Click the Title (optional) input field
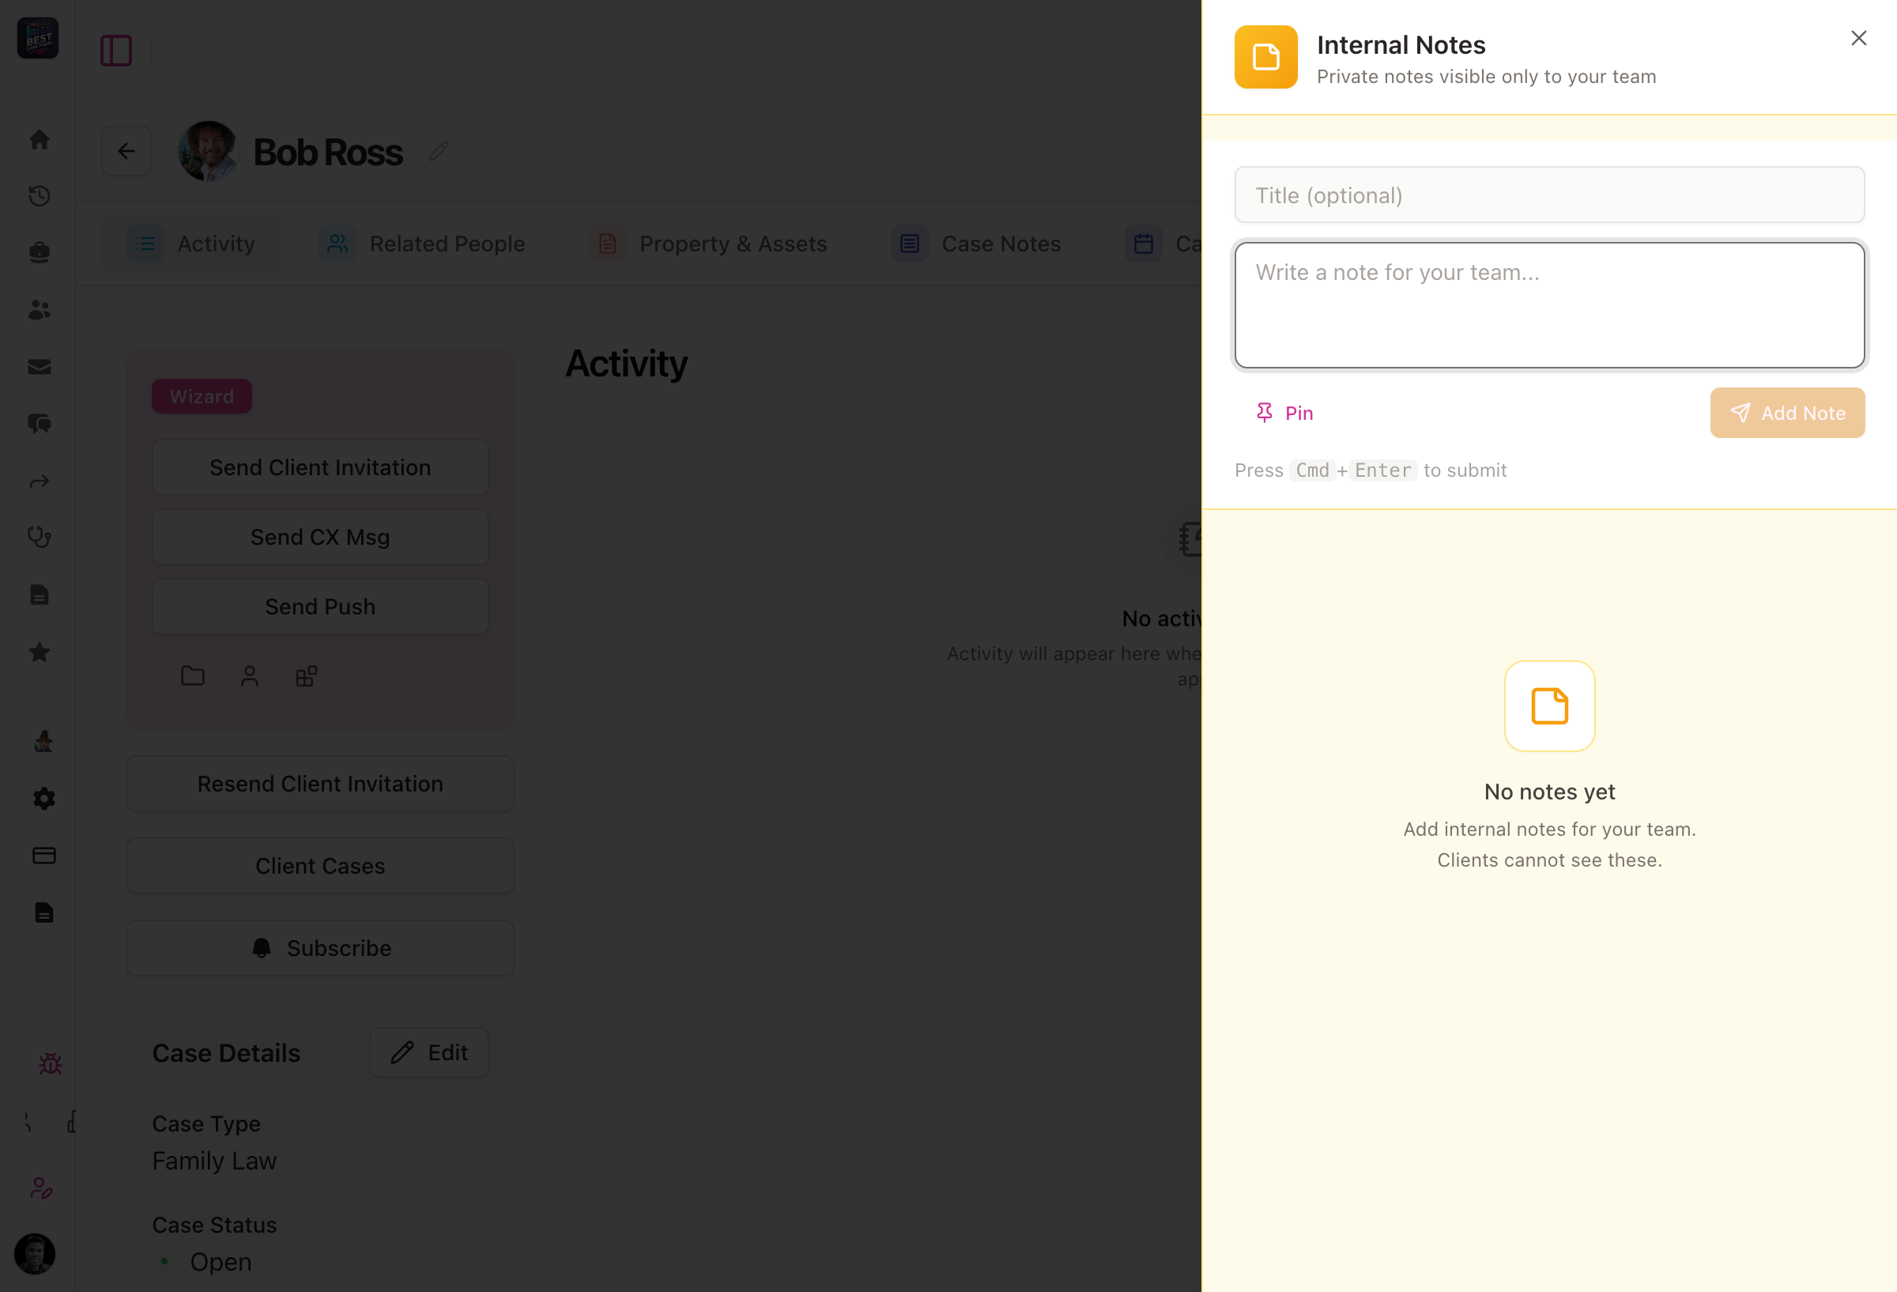Image resolution: width=1897 pixels, height=1292 pixels. (1548, 195)
